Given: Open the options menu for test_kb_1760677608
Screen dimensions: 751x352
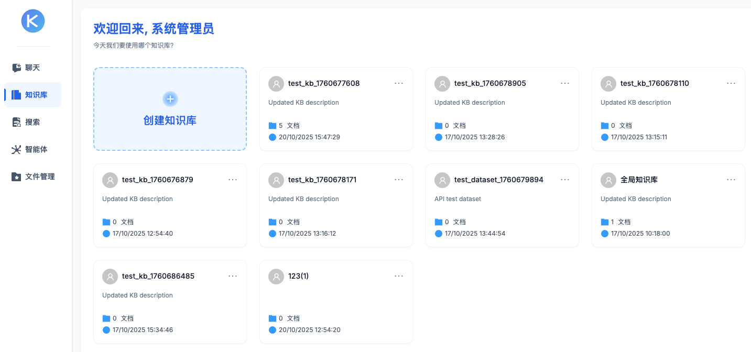Looking at the screenshot, I should tap(399, 83).
